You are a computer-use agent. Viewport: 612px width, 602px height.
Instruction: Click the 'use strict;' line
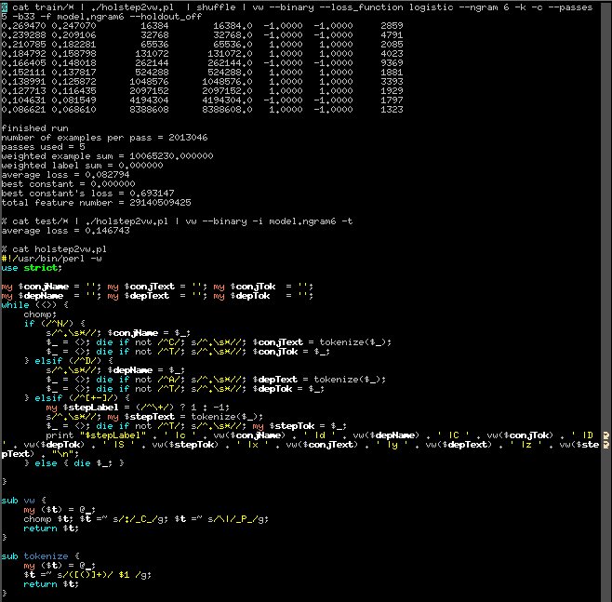[32, 268]
